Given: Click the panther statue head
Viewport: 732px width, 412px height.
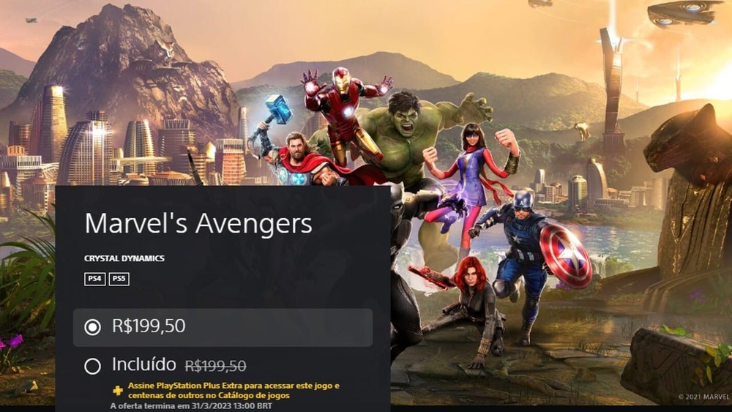Looking at the screenshot, I should tap(687, 145).
